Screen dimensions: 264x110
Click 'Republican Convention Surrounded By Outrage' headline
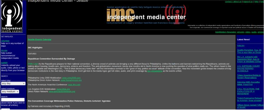tap(51, 59)
